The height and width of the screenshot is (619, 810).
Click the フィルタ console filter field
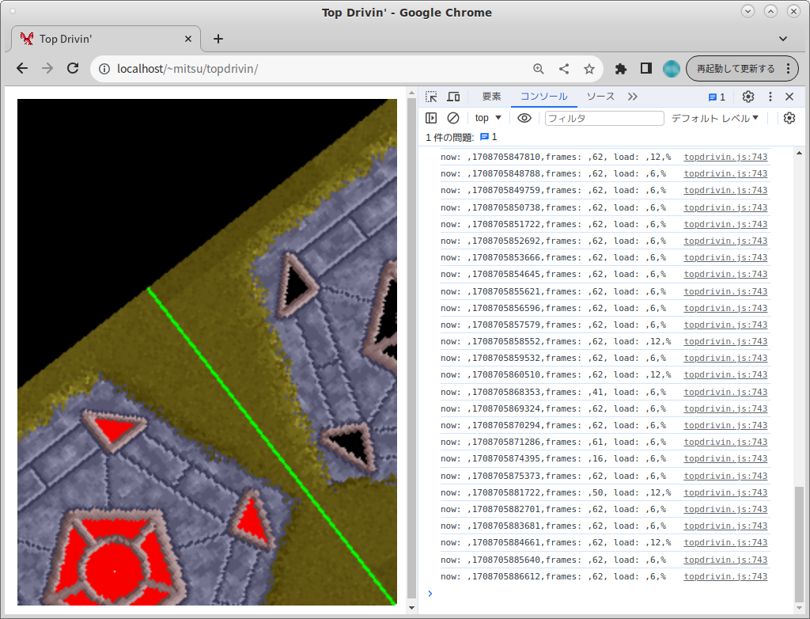click(x=604, y=118)
